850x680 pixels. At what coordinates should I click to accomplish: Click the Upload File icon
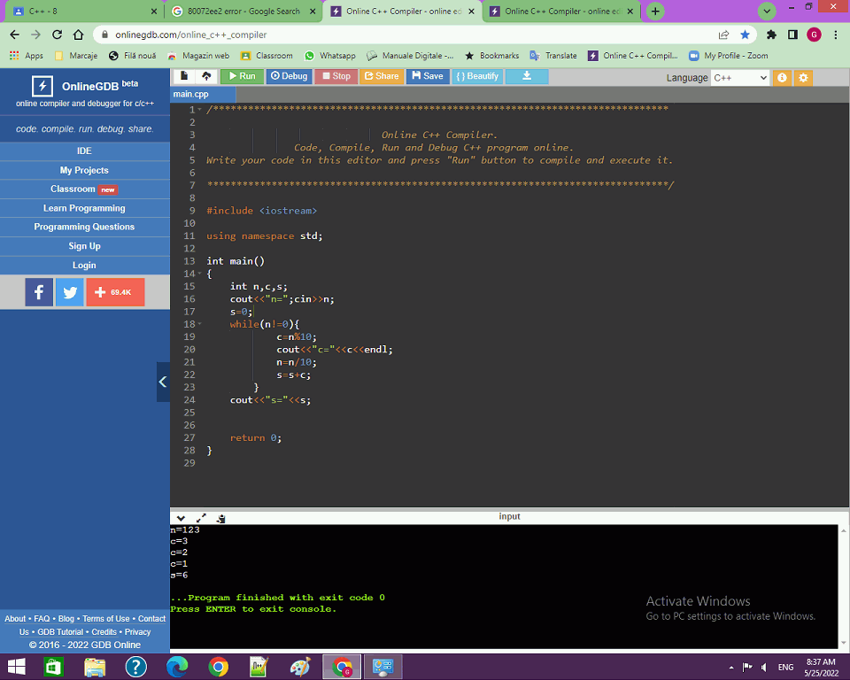[206, 76]
